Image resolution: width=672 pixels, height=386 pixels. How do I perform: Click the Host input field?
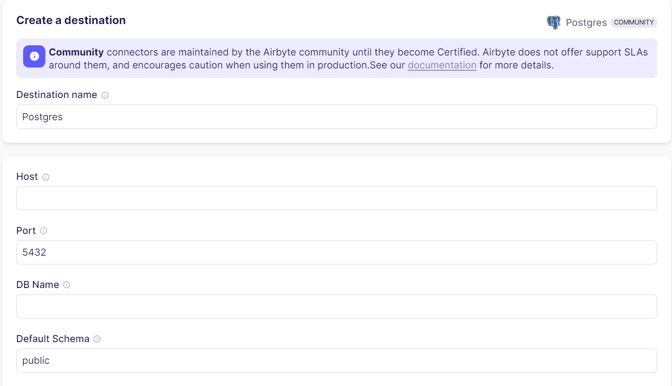pyautogui.click(x=336, y=198)
